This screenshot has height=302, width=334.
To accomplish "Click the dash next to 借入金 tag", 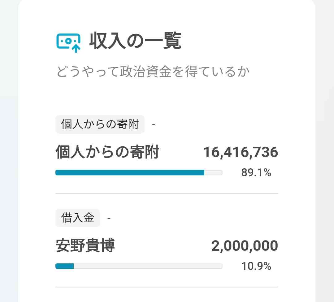I will (109, 218).
